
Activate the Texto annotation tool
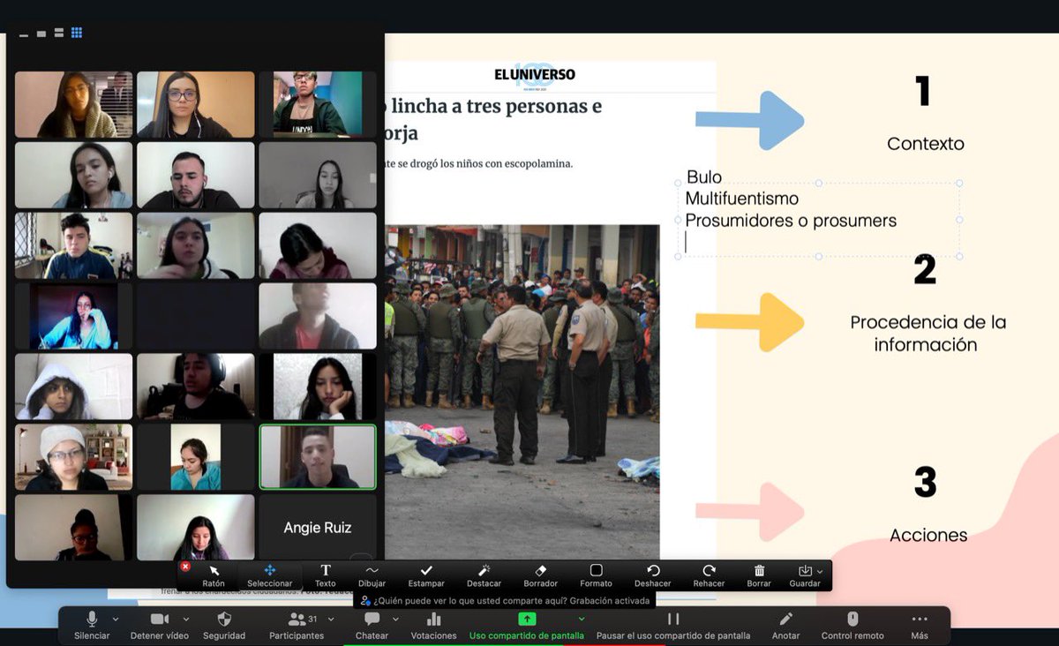[x=326, y=575]
